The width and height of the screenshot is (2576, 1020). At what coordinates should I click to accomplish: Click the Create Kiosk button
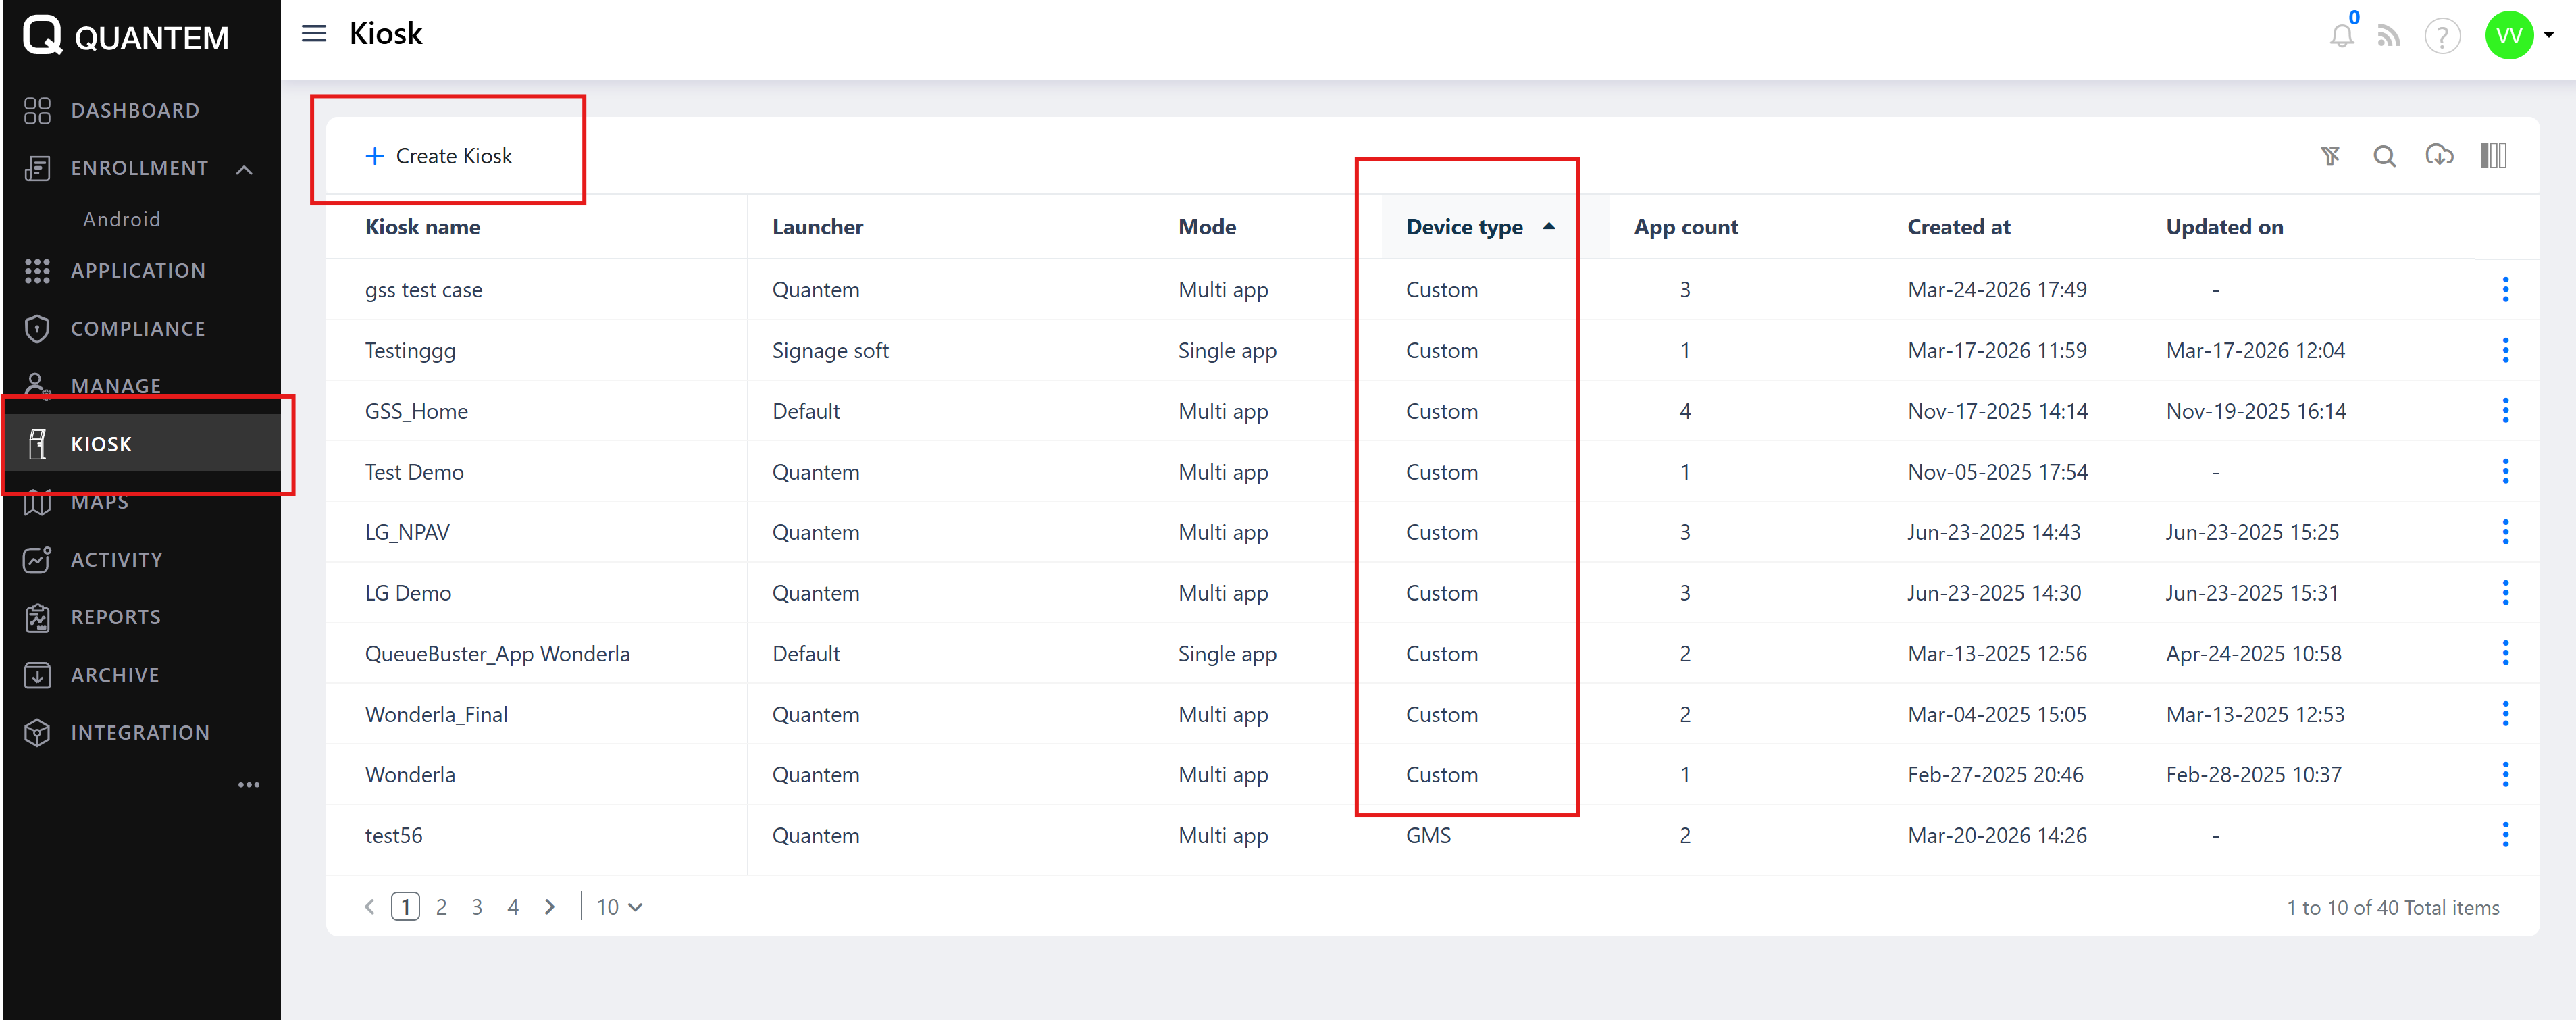click(439, 156)
